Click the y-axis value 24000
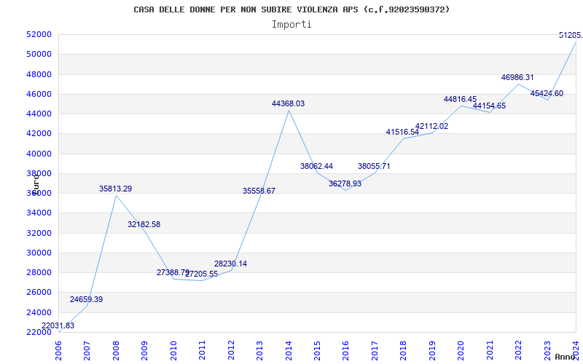This screenshot has height=364, width=583. point(39,312)
